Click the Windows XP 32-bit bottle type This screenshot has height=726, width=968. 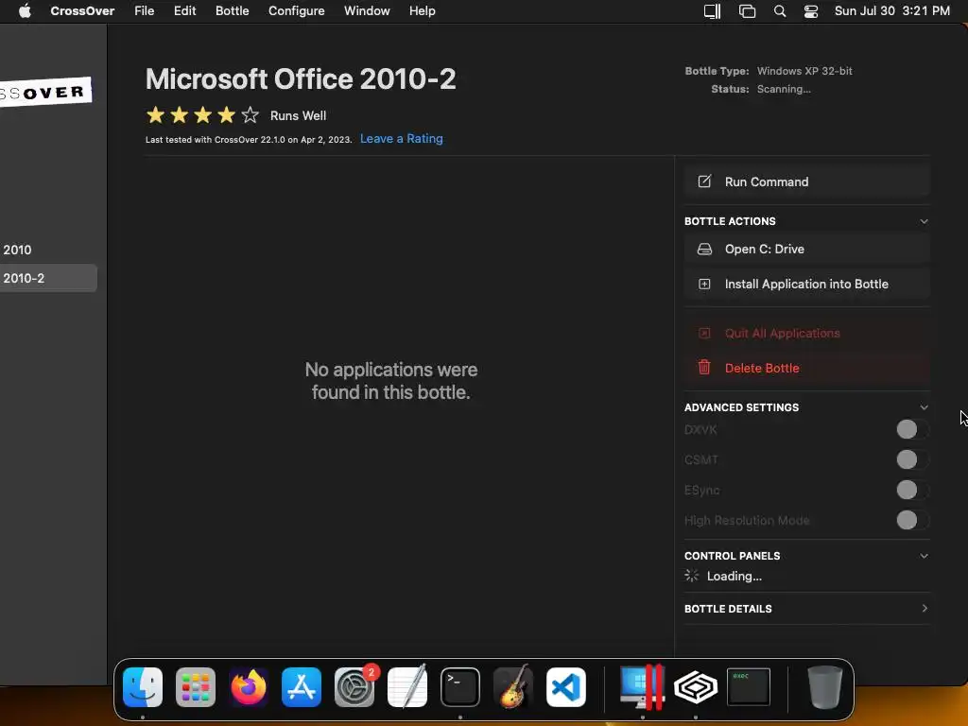tap(804, 71)
